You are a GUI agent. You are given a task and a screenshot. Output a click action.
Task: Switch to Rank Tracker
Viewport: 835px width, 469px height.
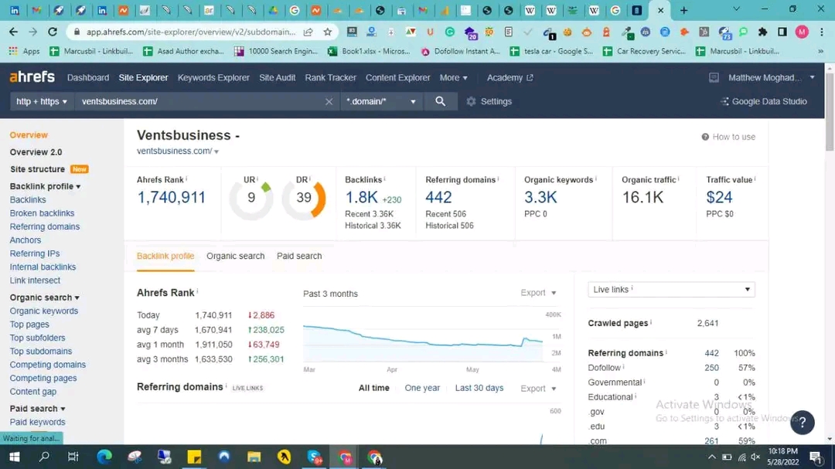[x=331, y=78]
